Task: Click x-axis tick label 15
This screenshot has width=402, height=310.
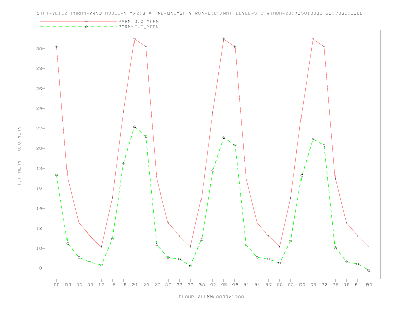Action: point(112,285)
